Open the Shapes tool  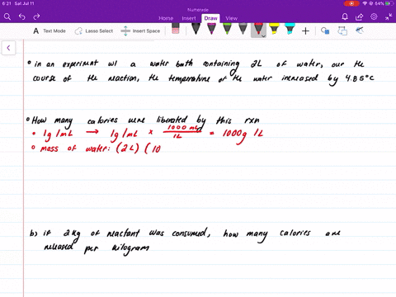point(325,31)
